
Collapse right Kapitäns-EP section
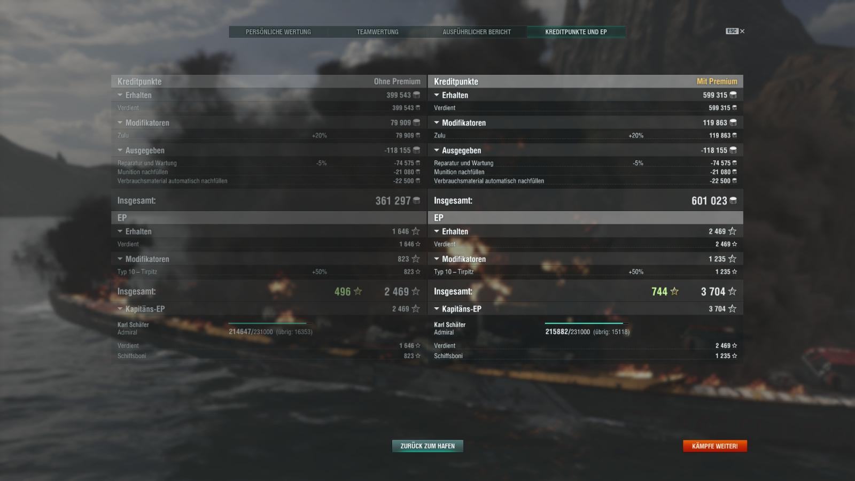(x=437, y=309)
